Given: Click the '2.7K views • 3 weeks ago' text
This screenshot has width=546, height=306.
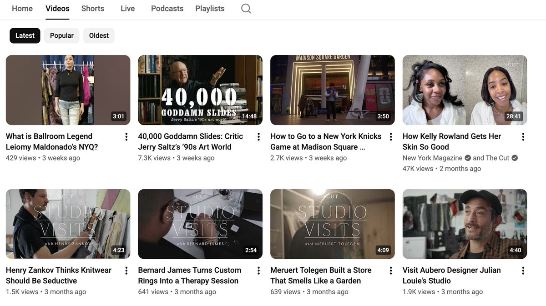Looking at the screenshot, I should click(x=308, y=158).
